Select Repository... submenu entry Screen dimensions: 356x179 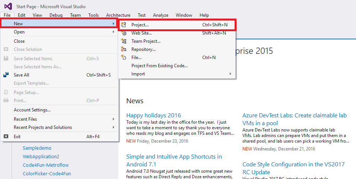tap(177, 49)
